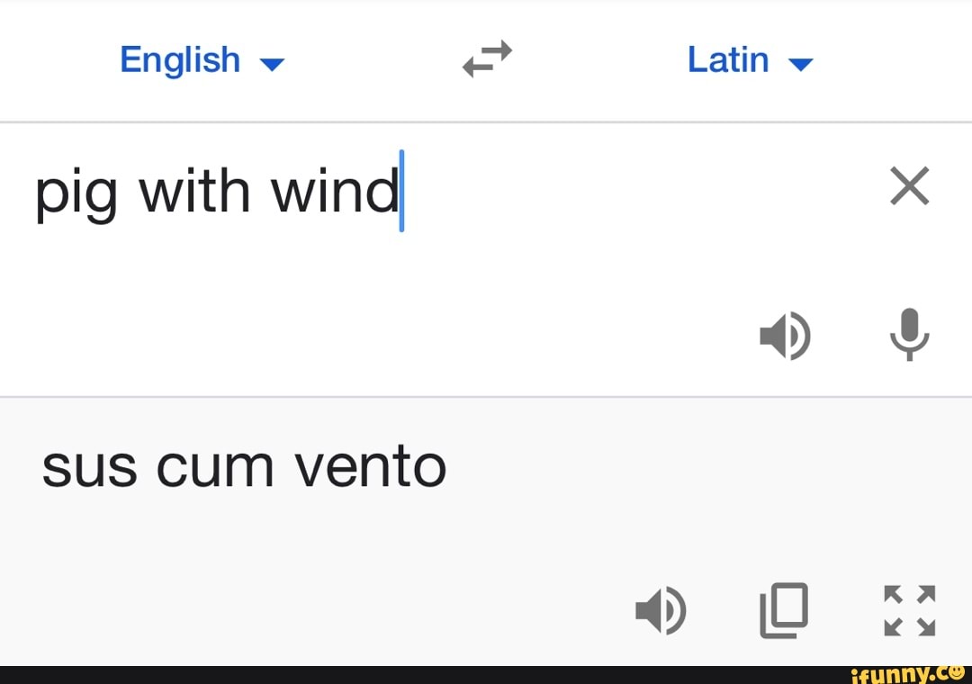Listen to the Latin translation audio

[661, 611]
